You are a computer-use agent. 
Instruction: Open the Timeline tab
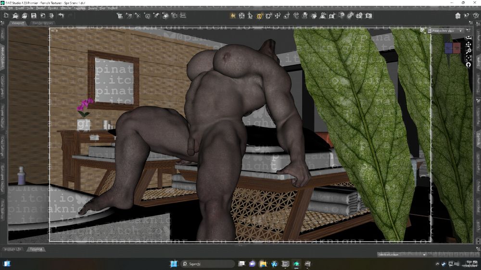[36, 249]
